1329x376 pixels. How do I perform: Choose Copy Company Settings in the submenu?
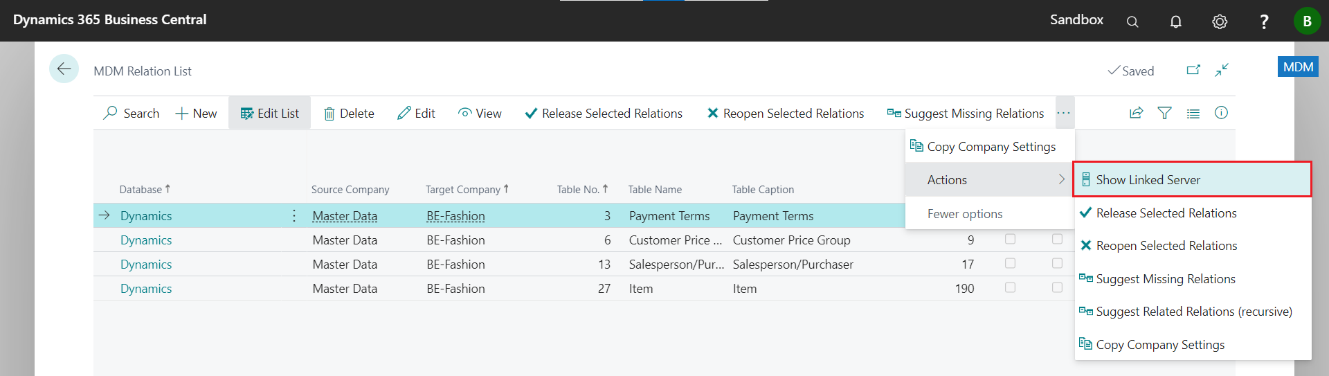(1192, 345)
